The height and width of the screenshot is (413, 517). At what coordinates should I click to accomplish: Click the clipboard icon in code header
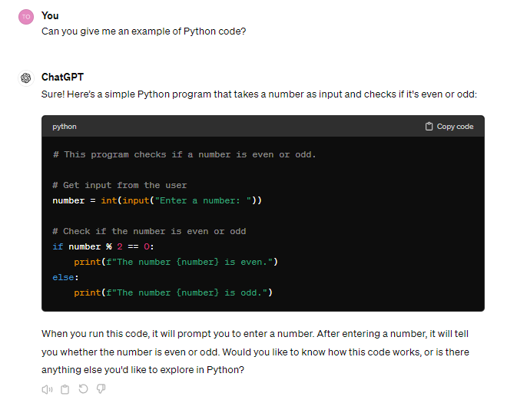429,126
